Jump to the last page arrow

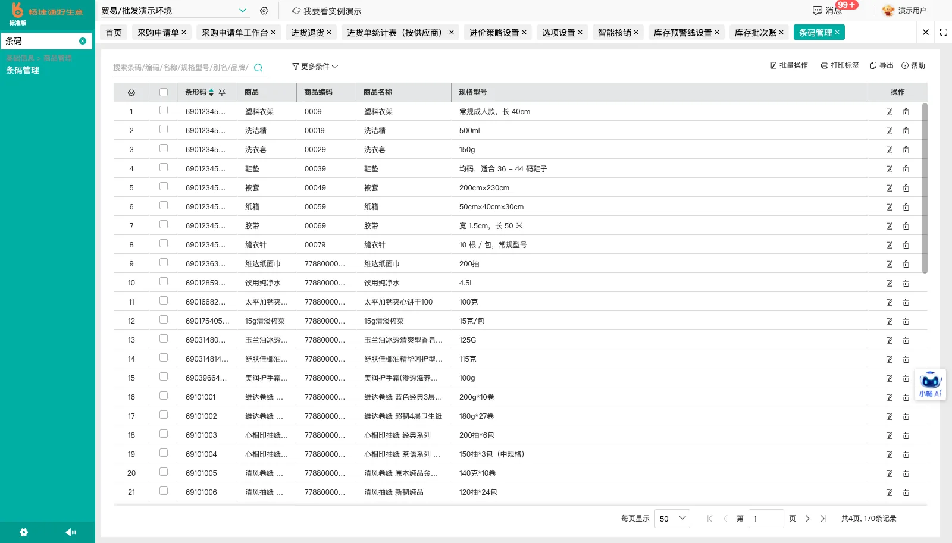click(x=823, y=519)
